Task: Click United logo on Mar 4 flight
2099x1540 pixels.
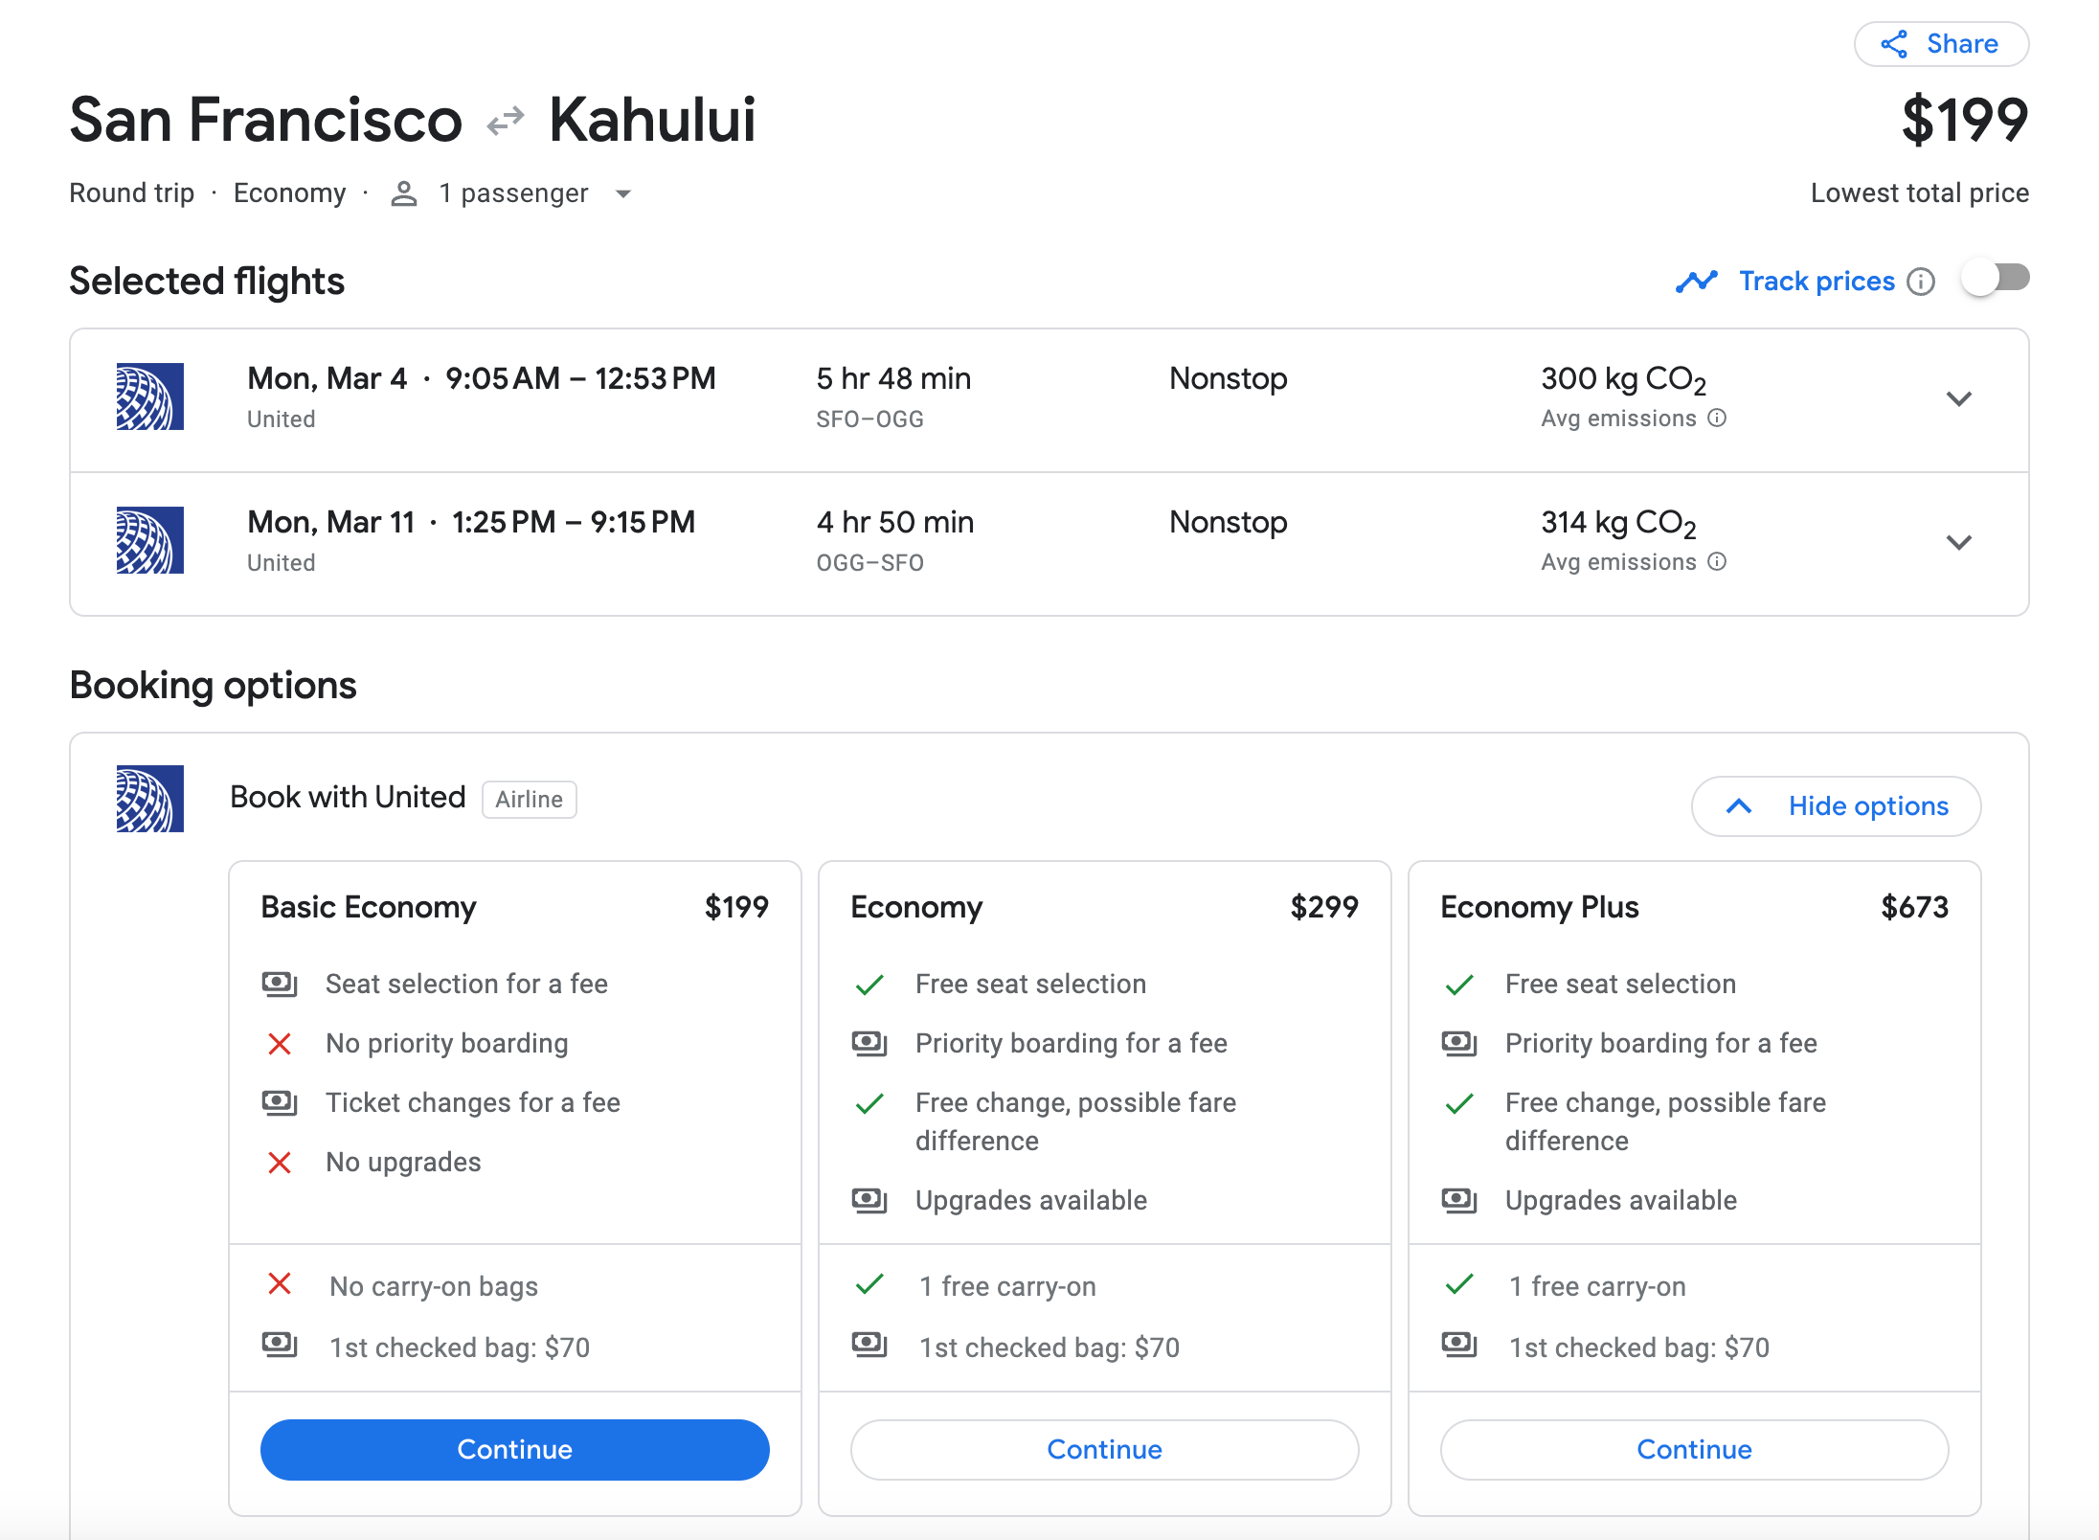Action: click(x=150, y=396)
